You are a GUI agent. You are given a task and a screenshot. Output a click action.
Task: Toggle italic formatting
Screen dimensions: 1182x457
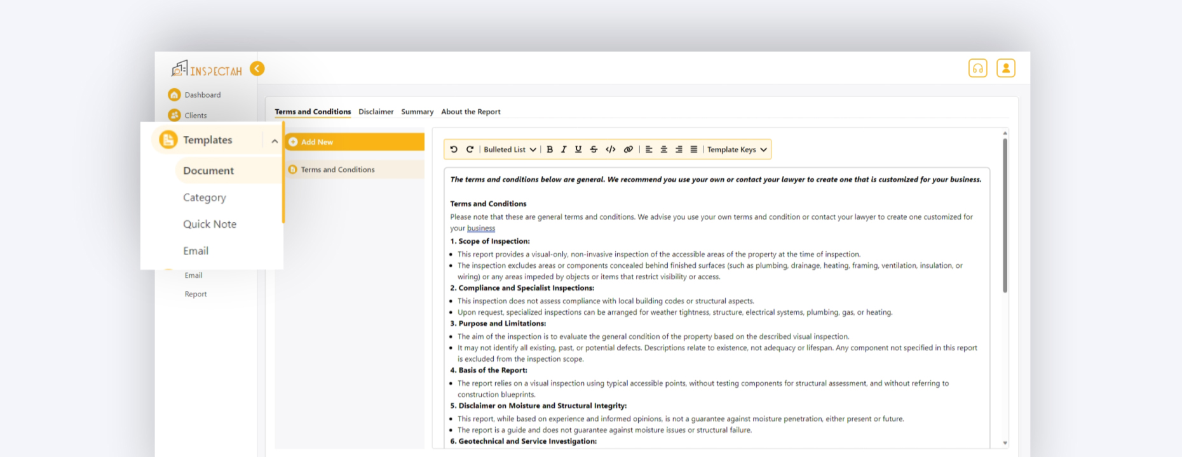click(x=564, y=150)
